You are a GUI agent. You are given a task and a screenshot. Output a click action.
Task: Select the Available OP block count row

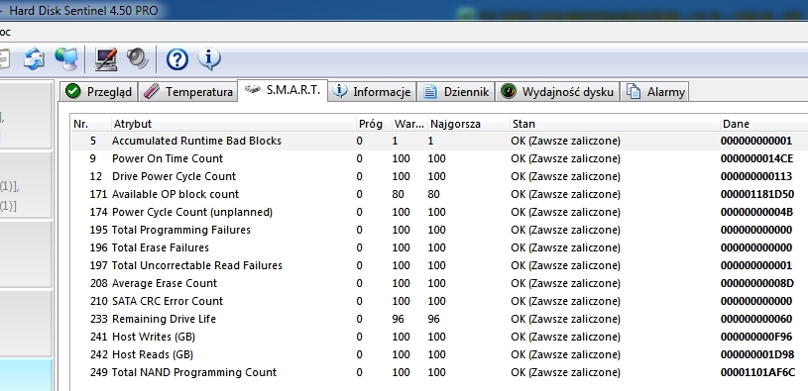pos(439,194)
